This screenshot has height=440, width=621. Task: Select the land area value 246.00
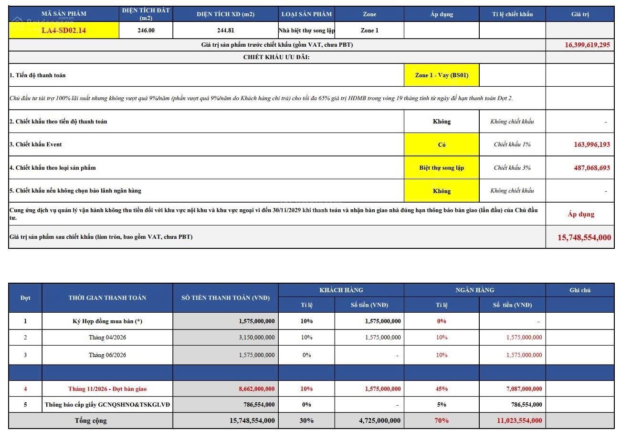point(146,31)
